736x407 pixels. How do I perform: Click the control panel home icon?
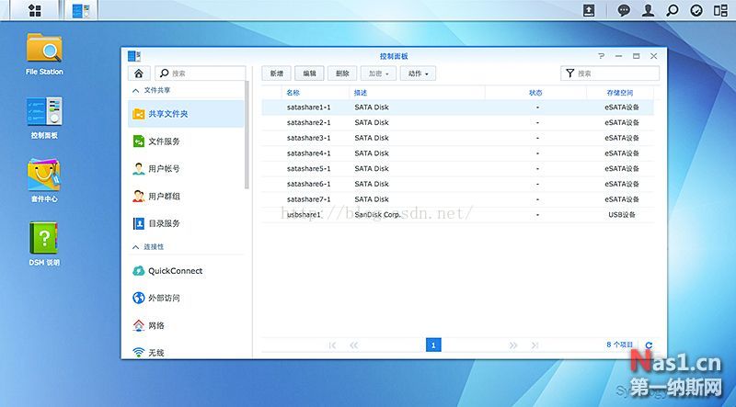click(x=138, y=73)
